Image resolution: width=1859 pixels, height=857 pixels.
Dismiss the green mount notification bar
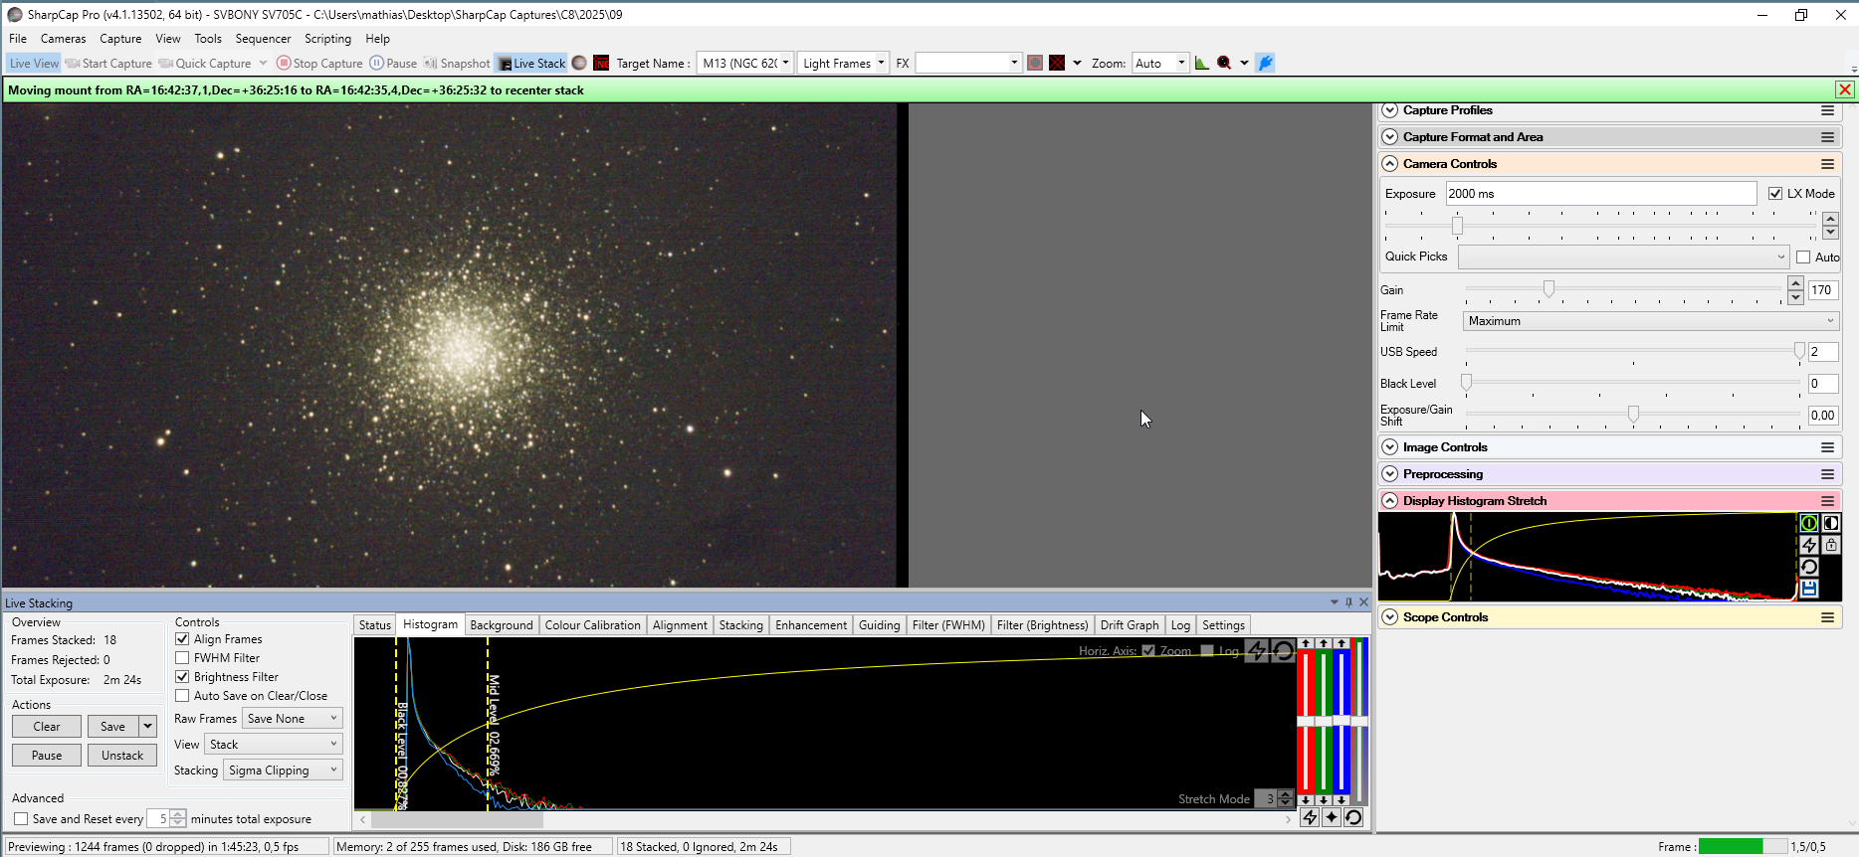pos(1845,89)
